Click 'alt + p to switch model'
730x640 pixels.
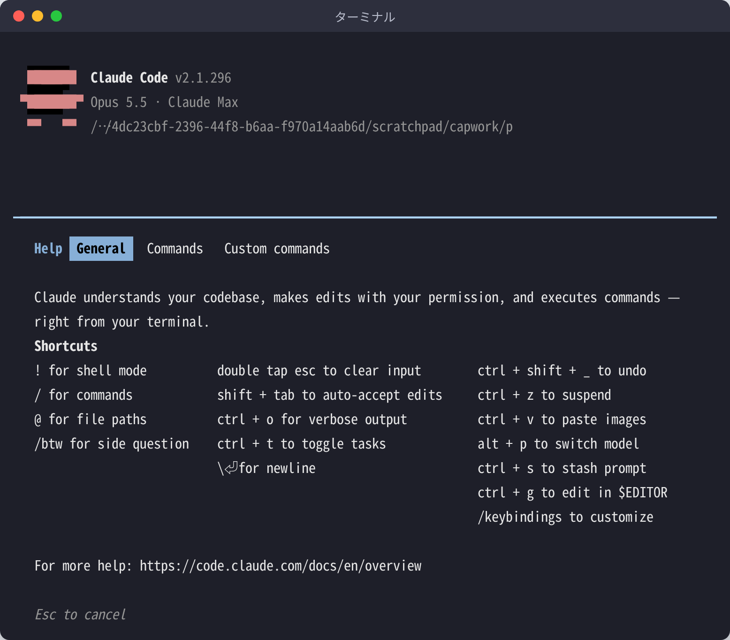[558, 444]
